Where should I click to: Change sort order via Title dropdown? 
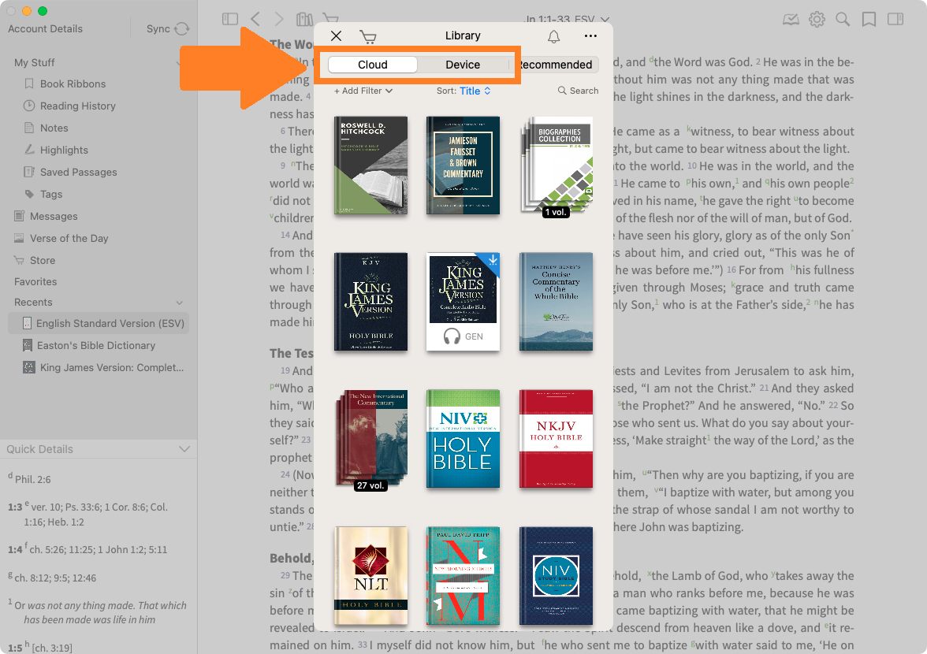tap(475, 91)
